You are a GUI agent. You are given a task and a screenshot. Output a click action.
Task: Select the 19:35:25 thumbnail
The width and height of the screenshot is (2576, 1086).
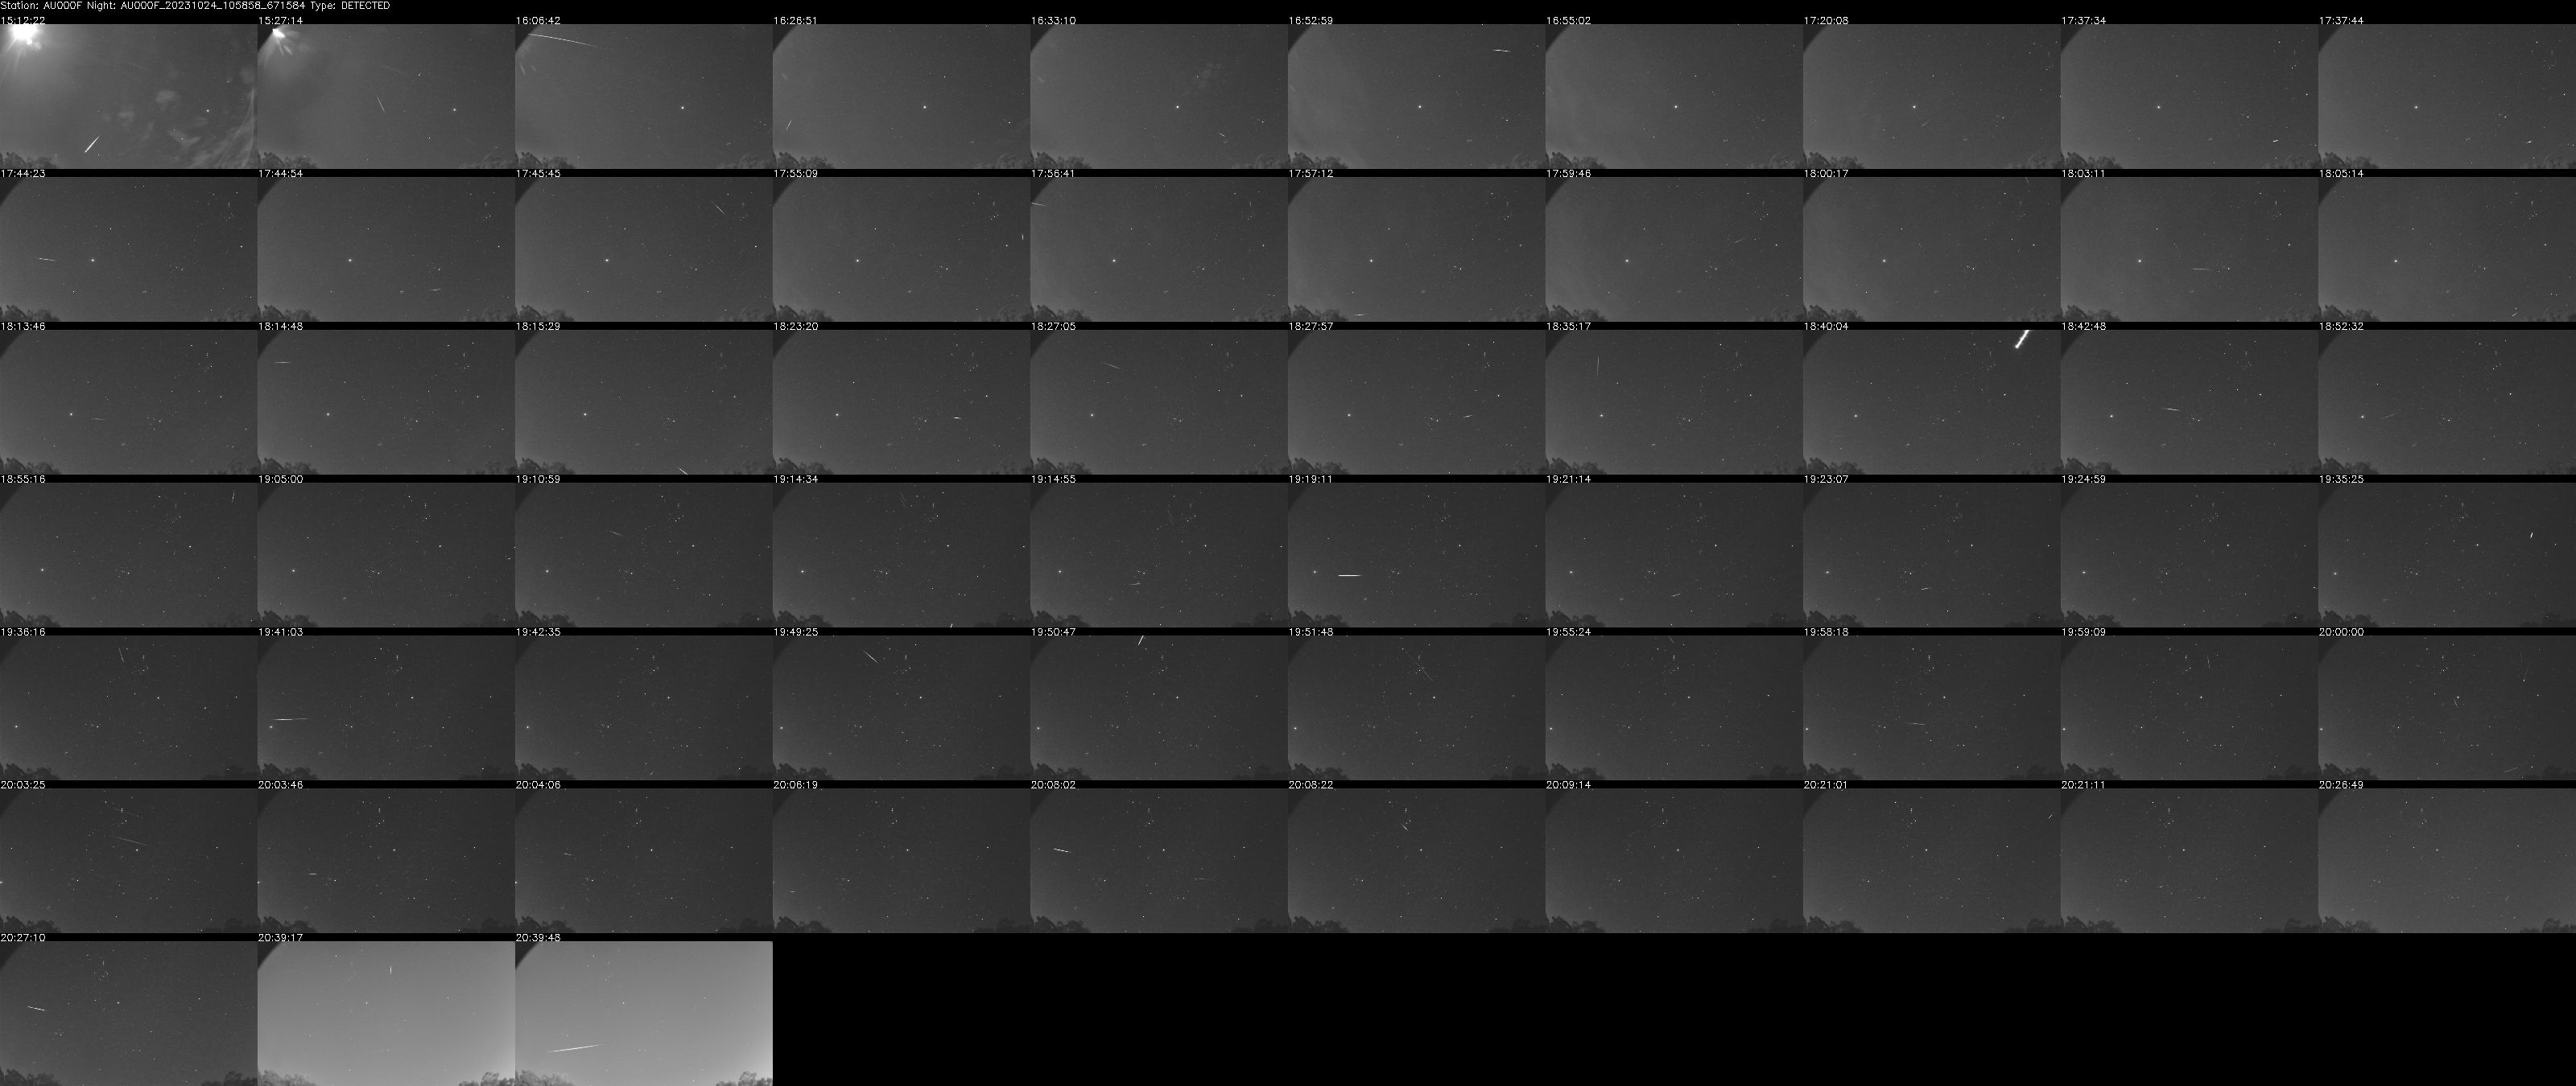pyautogui.click(x=2447, y=554)
